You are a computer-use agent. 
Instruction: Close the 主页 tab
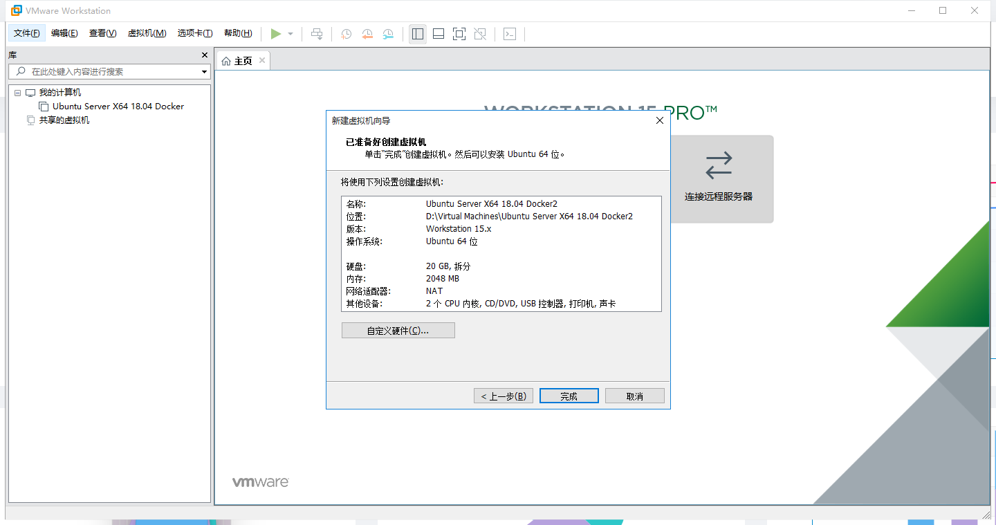[x=261, y=61]
